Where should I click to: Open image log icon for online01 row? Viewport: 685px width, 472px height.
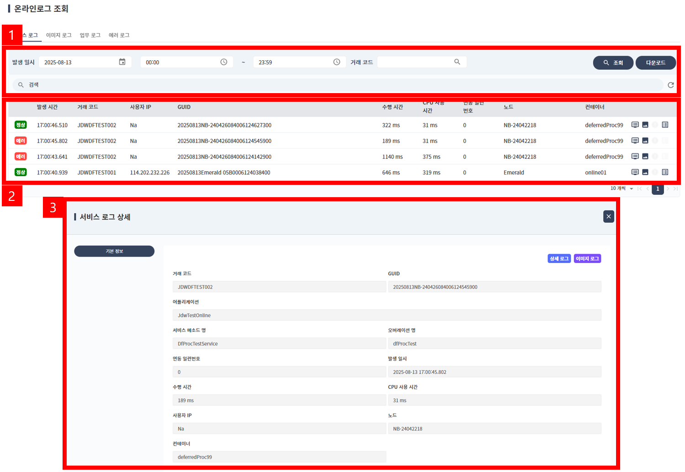click(x=645, y=173)
